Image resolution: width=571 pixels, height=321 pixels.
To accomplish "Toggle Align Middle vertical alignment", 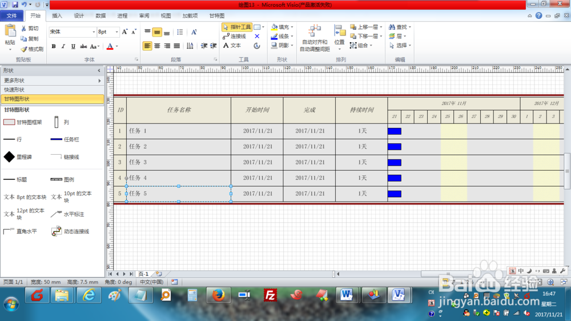I will pos(157,32).
